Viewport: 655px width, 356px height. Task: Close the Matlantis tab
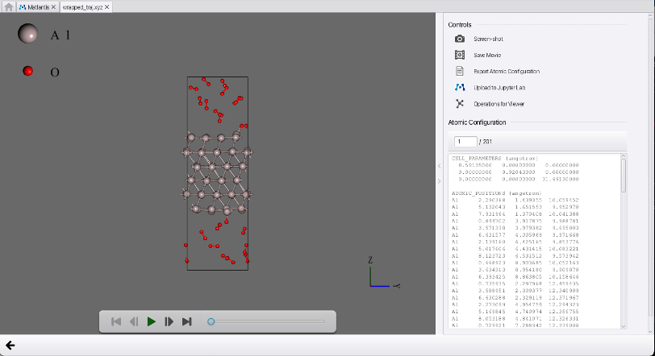coord(53,6)
